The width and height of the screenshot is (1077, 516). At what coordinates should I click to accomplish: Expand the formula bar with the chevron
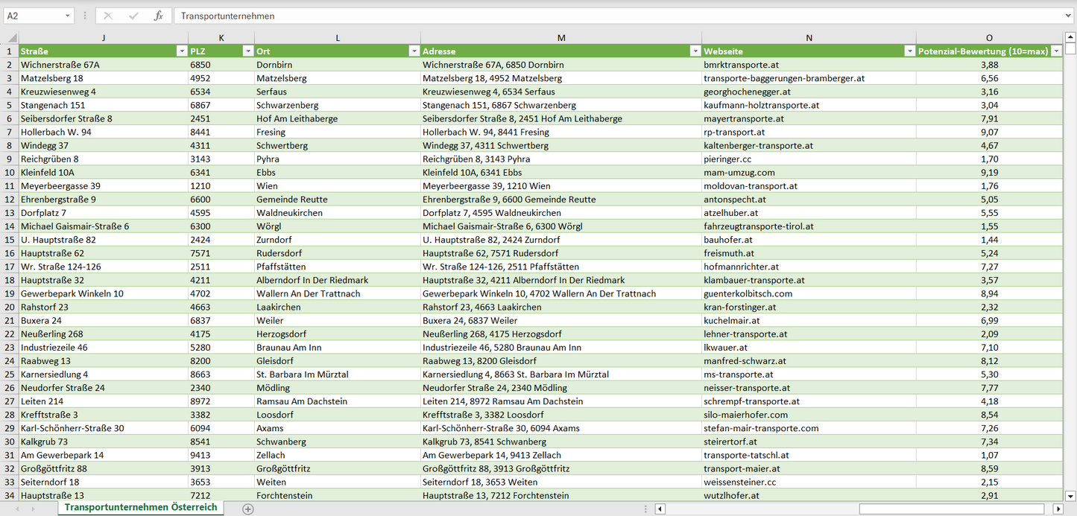(x=1069, y=16)
